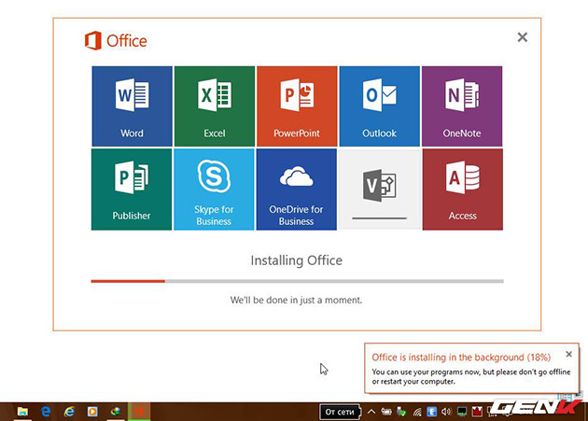Click the Office logo in installer header
The width and height of the screenshot is (588, 421).
tap(116, 40)
